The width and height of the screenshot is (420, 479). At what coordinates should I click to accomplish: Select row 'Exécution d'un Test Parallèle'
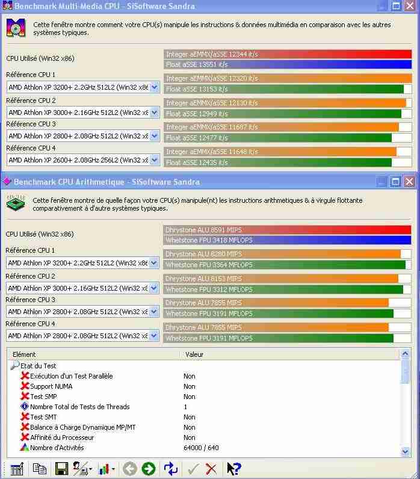click(71, 376)
